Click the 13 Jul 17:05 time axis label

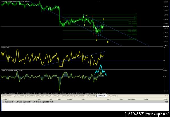(x=105, y=93)
